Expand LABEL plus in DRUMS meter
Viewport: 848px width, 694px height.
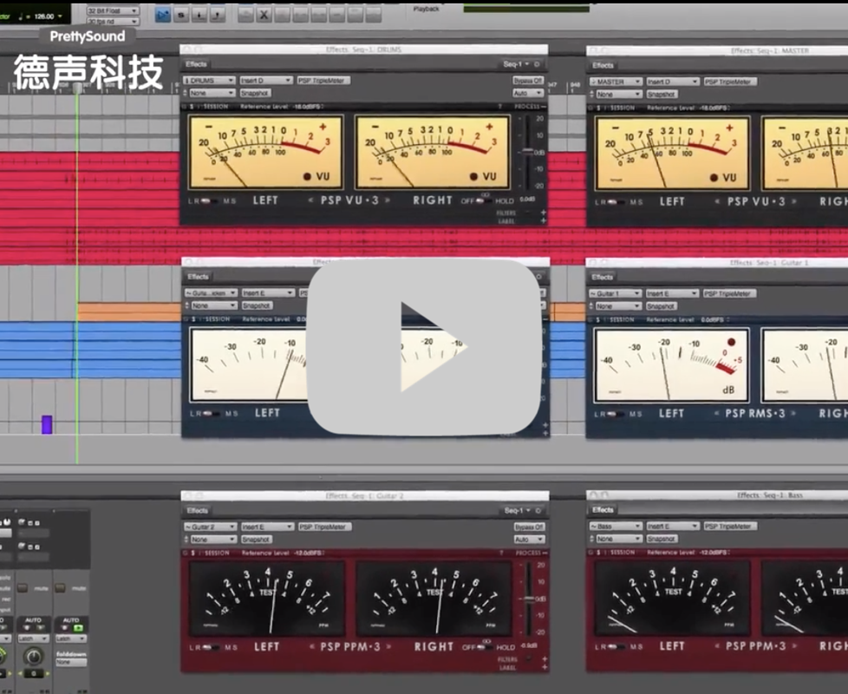tap(544, 220)
